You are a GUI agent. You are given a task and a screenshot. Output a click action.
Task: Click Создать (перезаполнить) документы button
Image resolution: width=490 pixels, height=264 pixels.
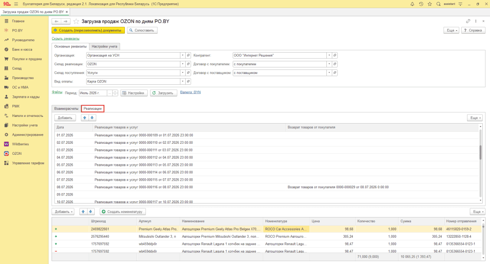coord(88,30)
